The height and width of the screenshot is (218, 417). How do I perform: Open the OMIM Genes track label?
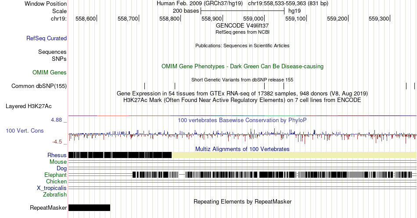(x=50, y=72)
